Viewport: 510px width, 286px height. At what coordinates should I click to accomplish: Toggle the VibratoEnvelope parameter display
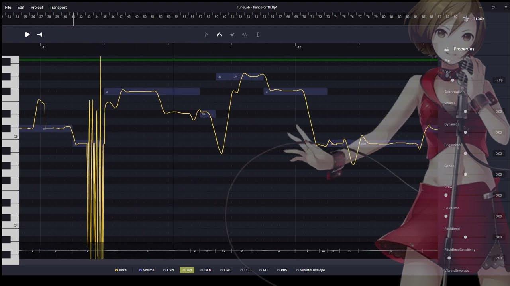[x=310, y=270]
